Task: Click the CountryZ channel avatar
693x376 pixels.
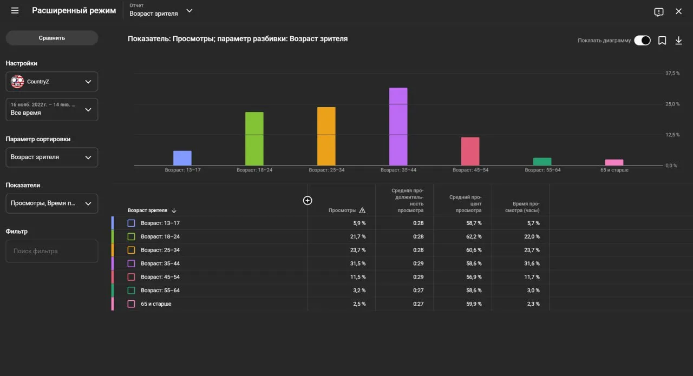Action: [x=17, y=82]
